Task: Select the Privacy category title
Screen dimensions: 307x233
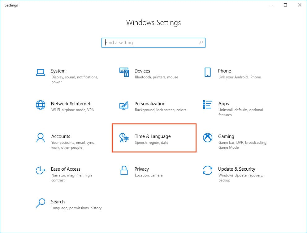Action: pyautogui.click(x=141, y=169)
